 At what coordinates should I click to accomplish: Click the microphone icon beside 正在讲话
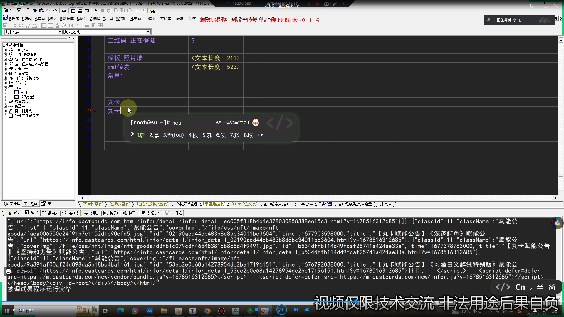click(489, 20)
